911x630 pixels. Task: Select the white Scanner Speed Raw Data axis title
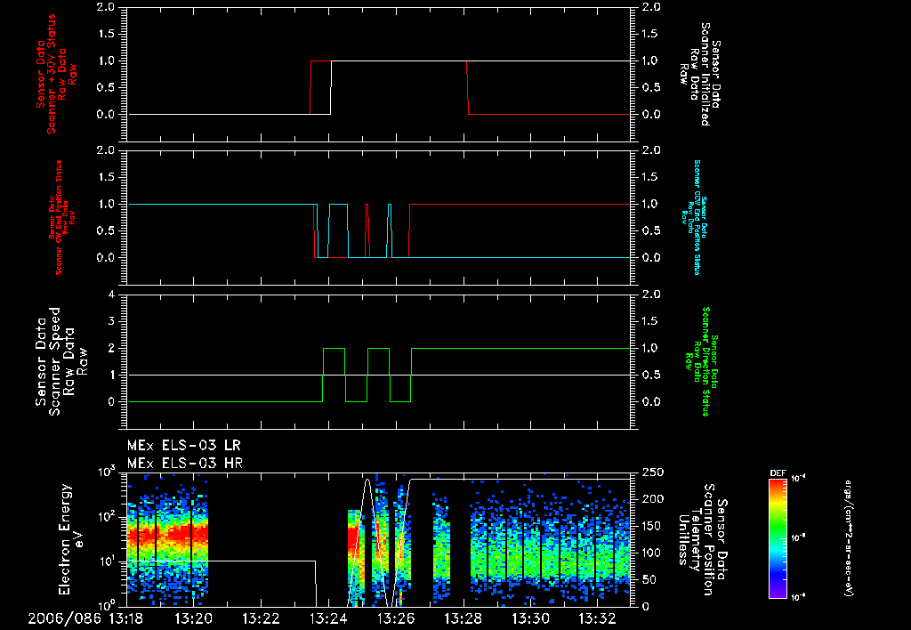[x=60, y=361]
